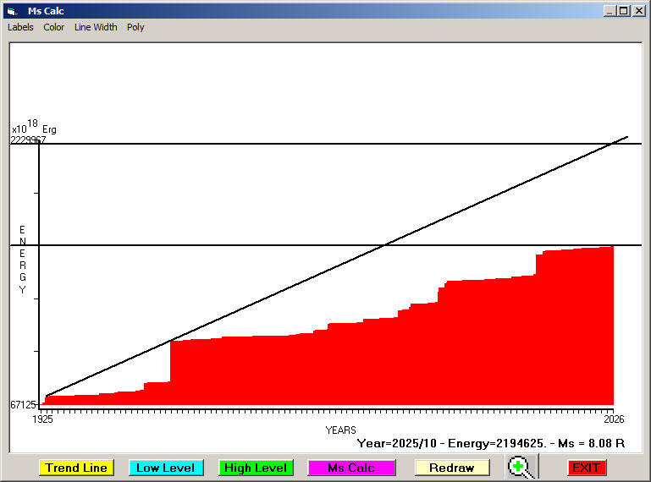Open the Poly menu
Viewport: 651px width, 482px height.
(x=135, y=27)
